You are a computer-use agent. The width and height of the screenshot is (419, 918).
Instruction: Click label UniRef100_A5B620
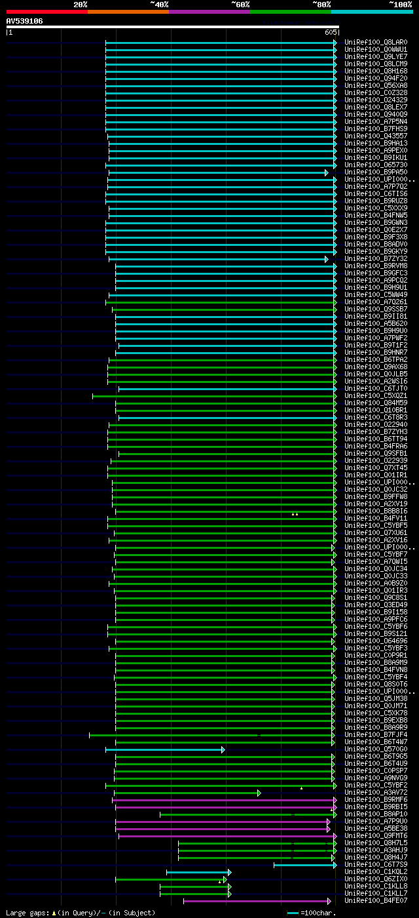tap(376, 324)
